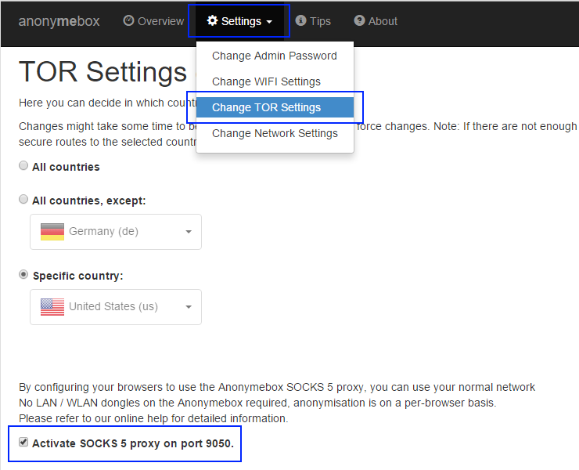
Task: Select the Specific country radio button
Action: tap(23, 275)
